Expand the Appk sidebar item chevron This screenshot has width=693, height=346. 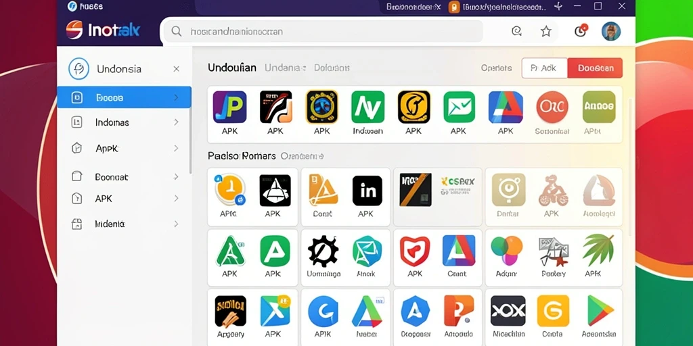pos(176,148)
